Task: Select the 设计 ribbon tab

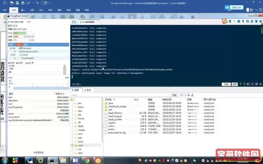Action: 41,10
